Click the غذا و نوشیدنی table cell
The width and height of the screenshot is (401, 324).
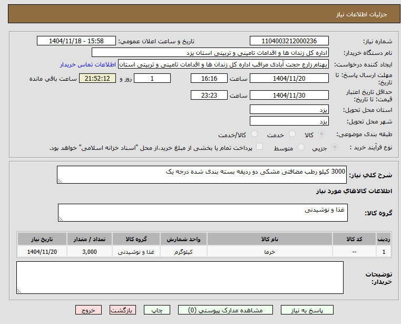click(136, 252)
